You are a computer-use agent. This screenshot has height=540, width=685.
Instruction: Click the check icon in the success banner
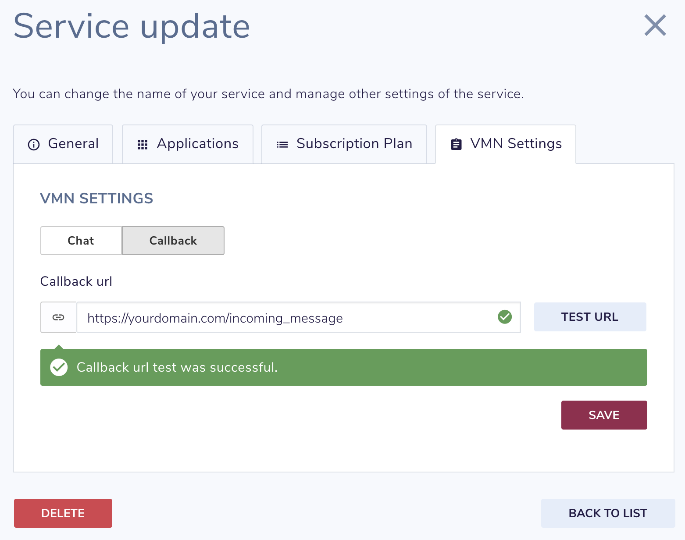pos(59,367)
